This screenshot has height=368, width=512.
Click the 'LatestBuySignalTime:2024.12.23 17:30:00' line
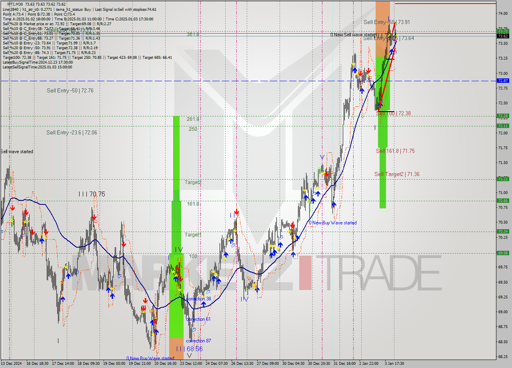38,62
